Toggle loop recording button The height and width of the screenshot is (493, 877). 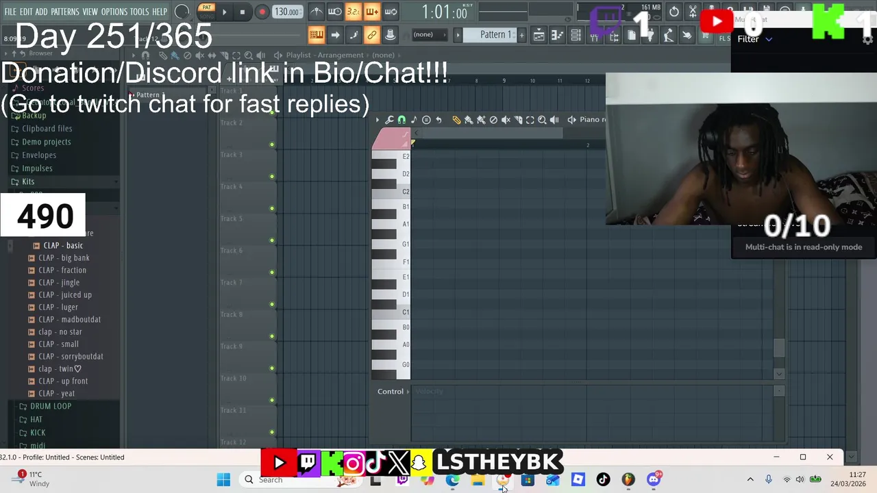(x=391, y=12)
